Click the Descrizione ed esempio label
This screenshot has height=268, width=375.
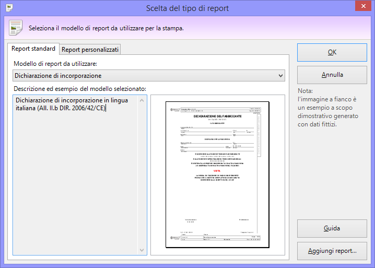click(x=80, y=89)
